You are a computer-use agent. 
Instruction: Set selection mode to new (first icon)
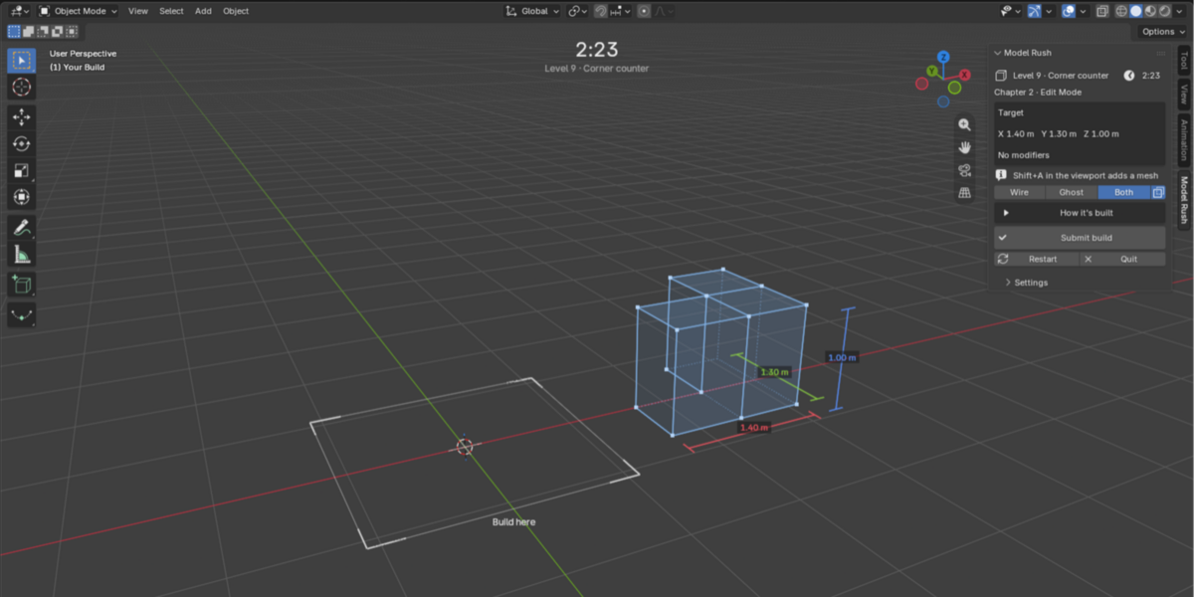14,32
